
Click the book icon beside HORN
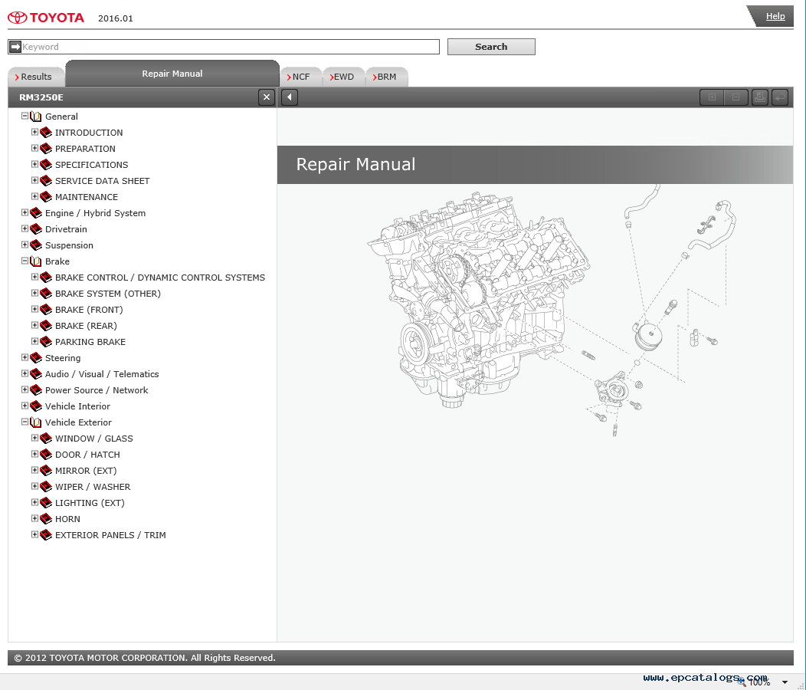[x=46, y=519]
